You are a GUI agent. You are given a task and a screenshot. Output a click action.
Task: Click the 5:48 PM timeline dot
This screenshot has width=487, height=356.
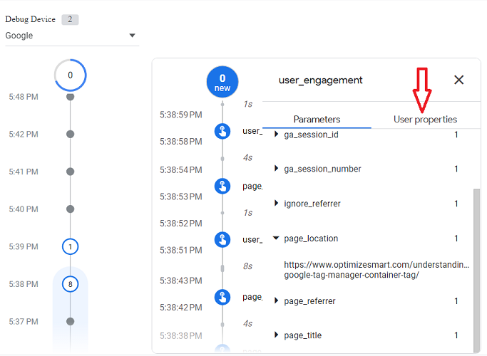click(x=70, y=96)
